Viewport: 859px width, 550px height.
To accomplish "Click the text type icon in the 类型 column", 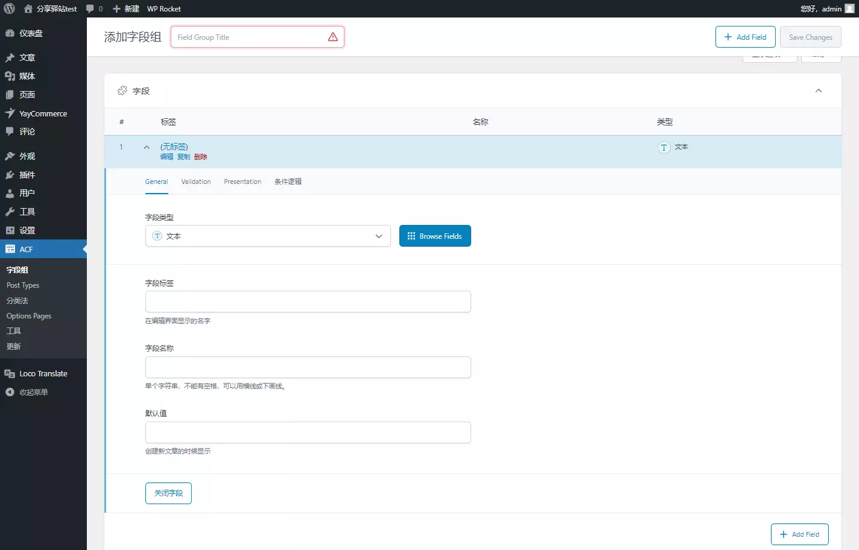I will [x=664, y=148].
